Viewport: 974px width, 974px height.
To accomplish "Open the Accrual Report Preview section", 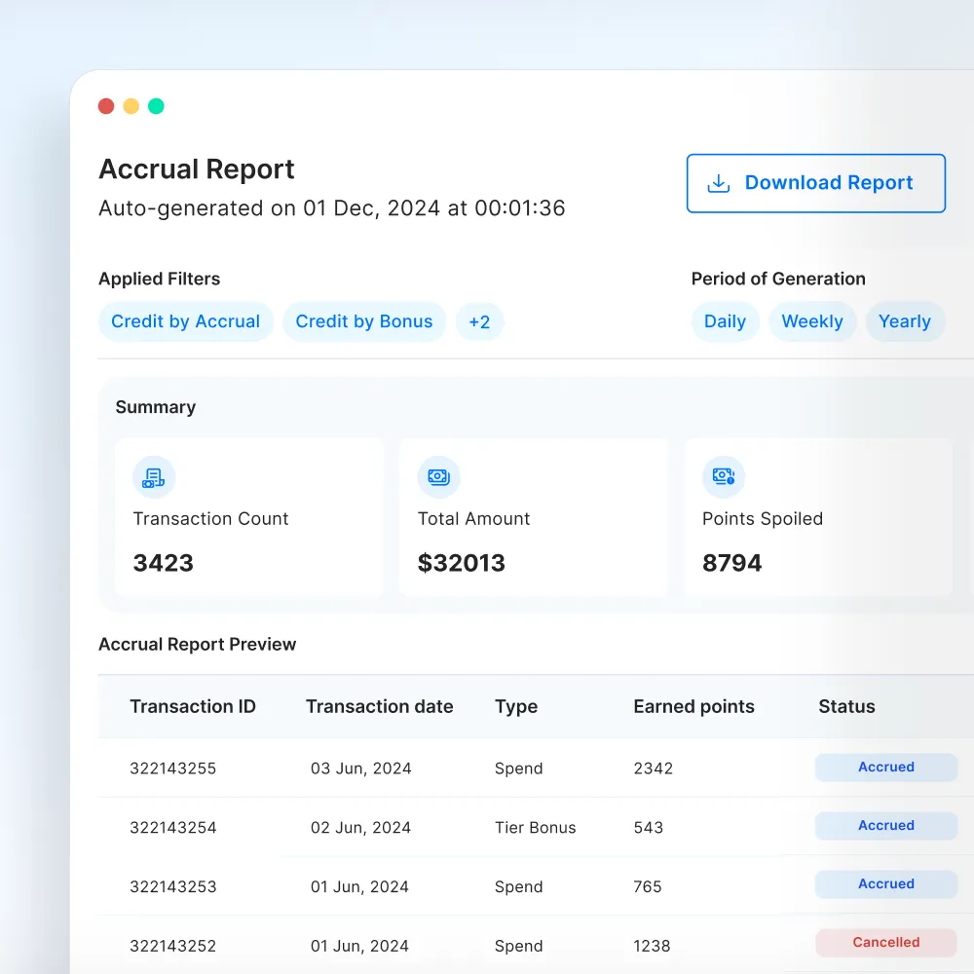I will click(x=197, y=644).
